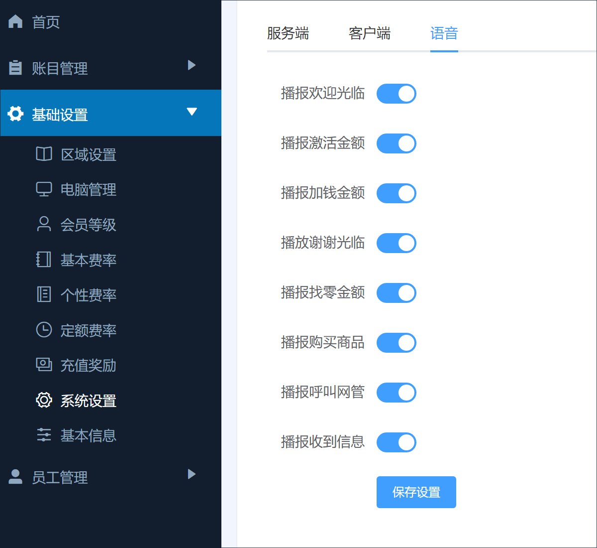The height and width of the screenshot is (548, 597).
Task: Click the 播报加钱金额 label
Action: coord(323,193)
